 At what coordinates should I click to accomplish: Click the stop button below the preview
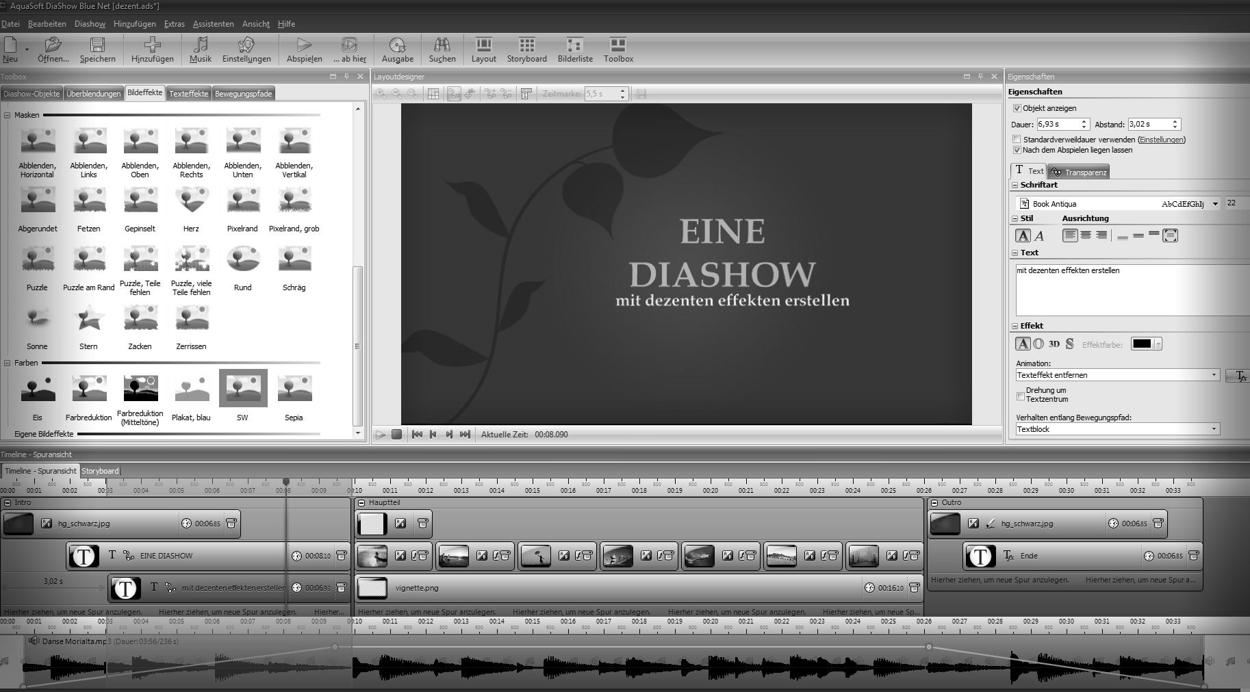tap(396, 435)
